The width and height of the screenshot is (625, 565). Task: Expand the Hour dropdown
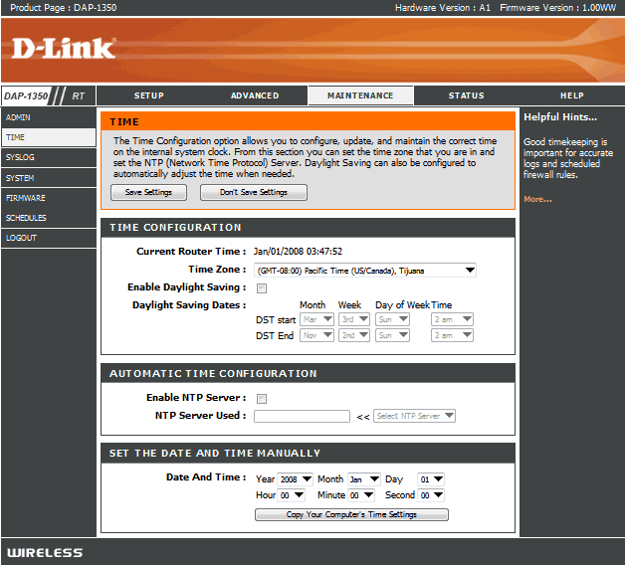point(292,495)
